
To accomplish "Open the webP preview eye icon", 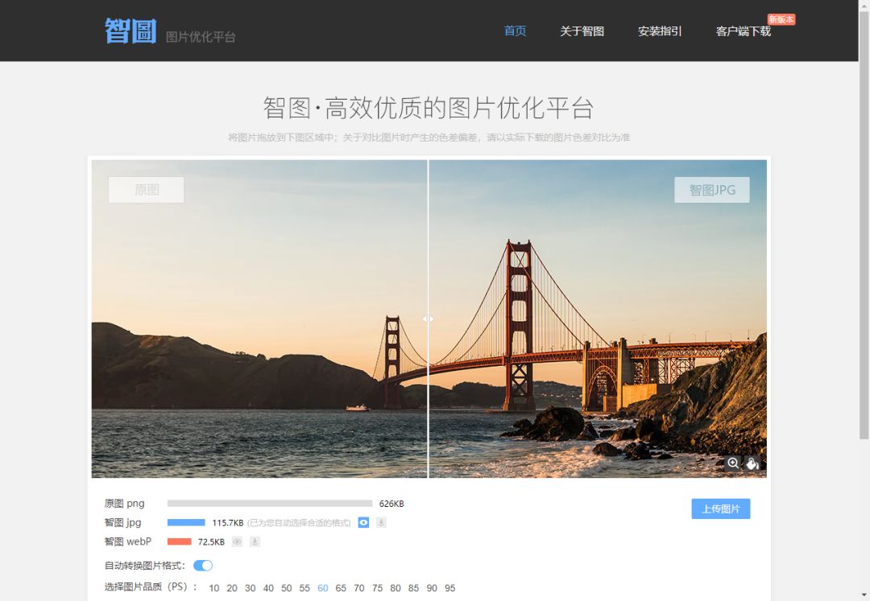I will tap(236, 541).
